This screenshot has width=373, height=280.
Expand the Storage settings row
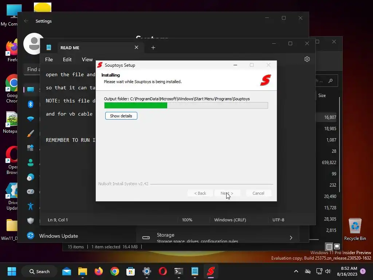tap(218, 237)
